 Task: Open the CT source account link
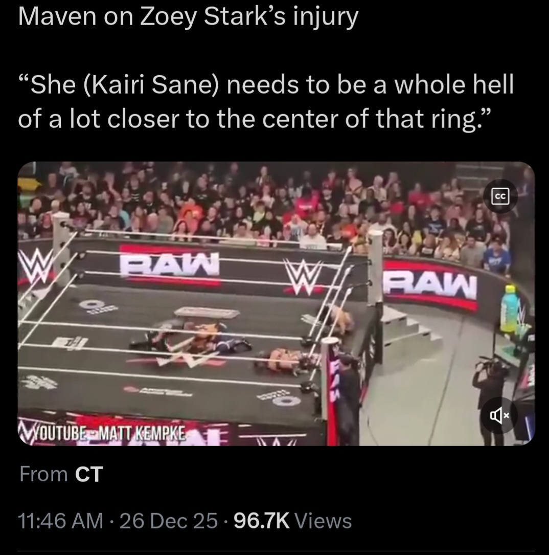[89, 474]
